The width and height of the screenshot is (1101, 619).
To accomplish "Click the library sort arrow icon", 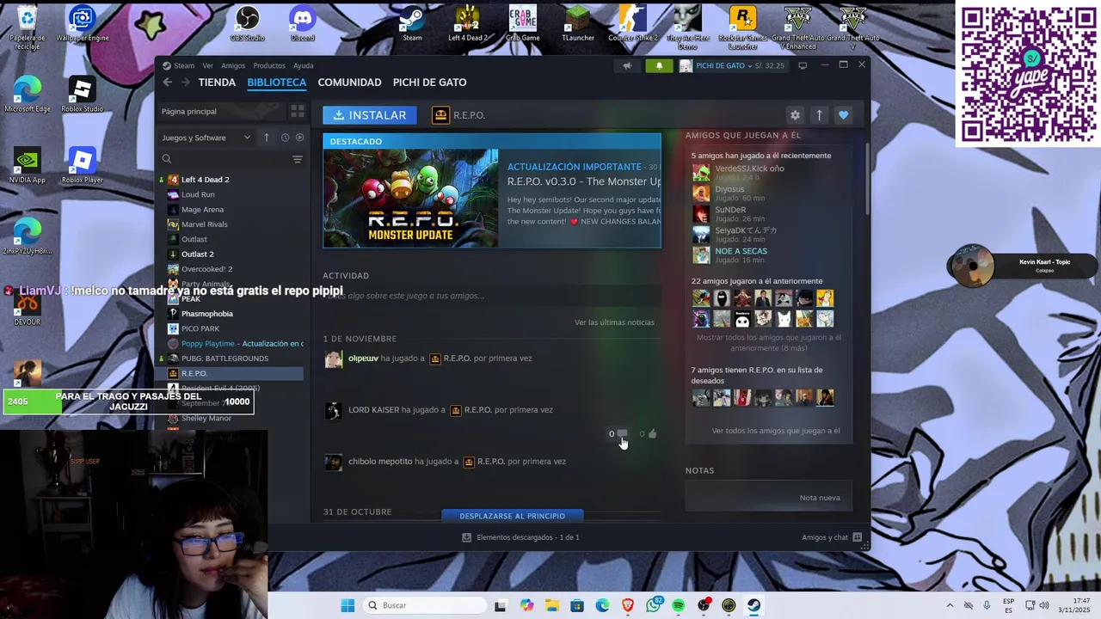I will pyautogui.click(x=267, y=138).
